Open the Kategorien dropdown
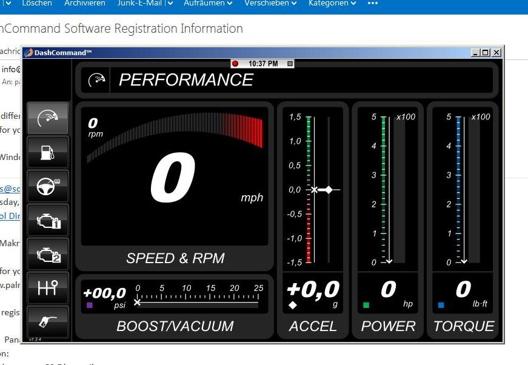This screenshot has height=365, width=528. [x=335, y=3]
